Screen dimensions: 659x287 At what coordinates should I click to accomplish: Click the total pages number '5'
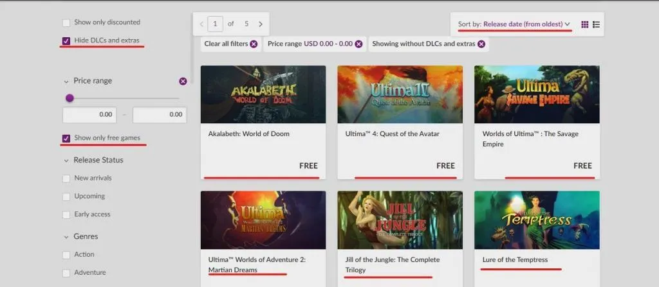pyautogui.click(x=246, y=24)
